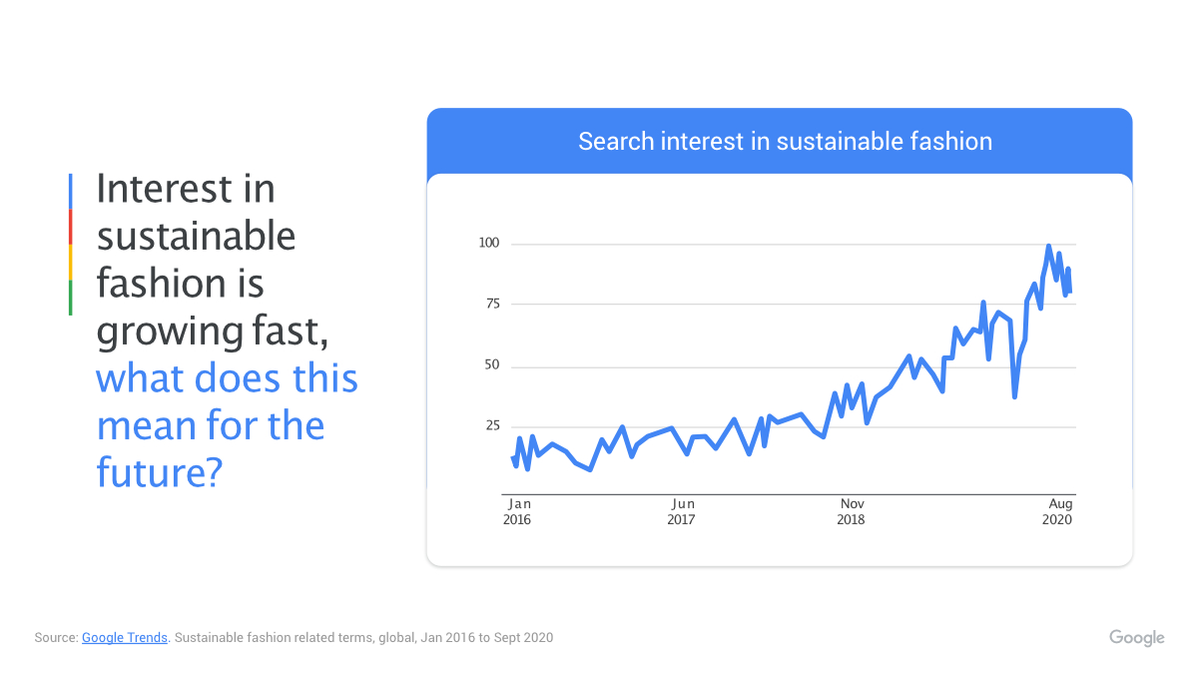1198x674 pixels.
Task: Select the 'Aug 2020' x-axis label
Action: (x=1059, y=511)
